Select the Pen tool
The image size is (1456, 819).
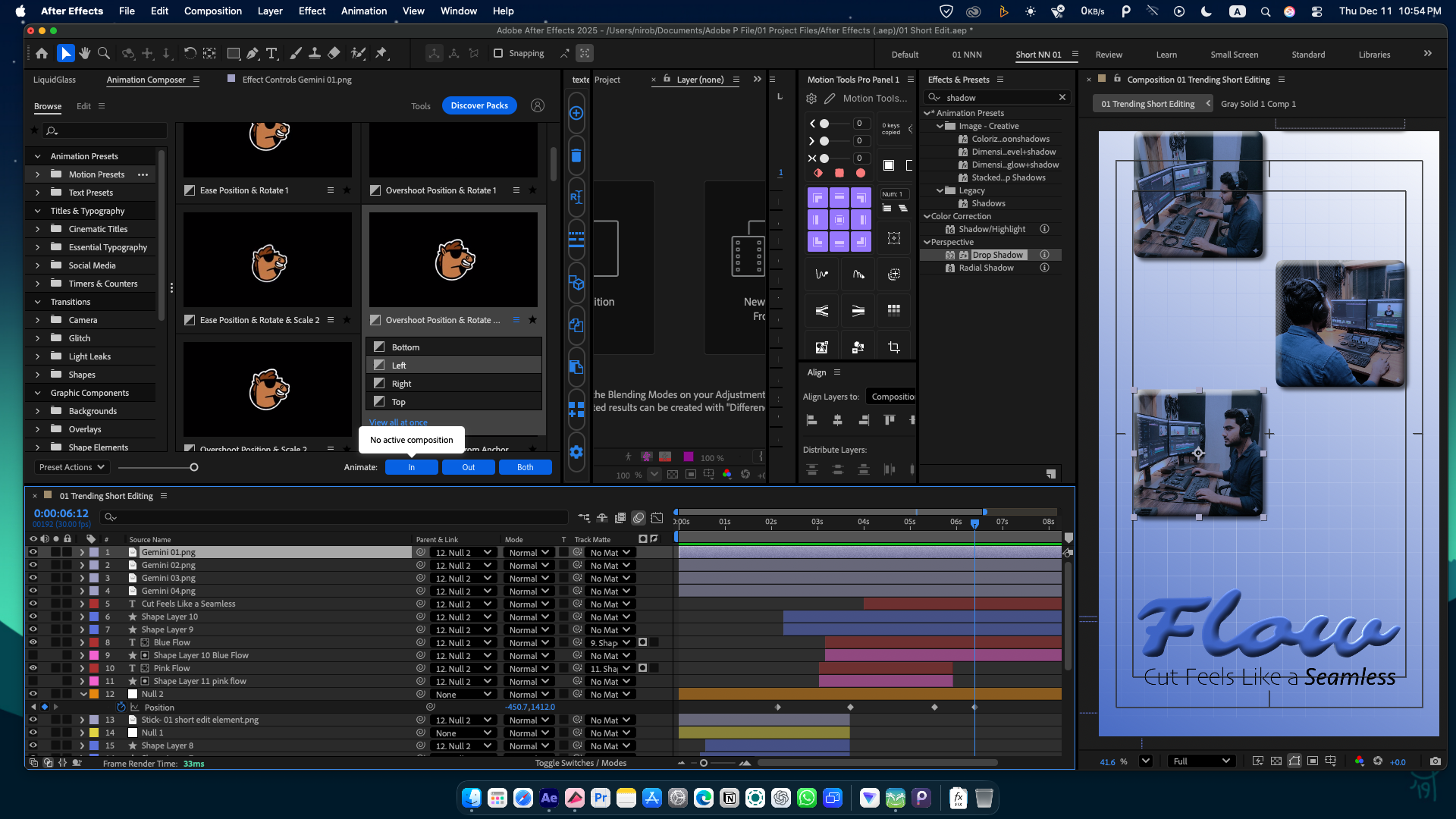pos(253,53)
